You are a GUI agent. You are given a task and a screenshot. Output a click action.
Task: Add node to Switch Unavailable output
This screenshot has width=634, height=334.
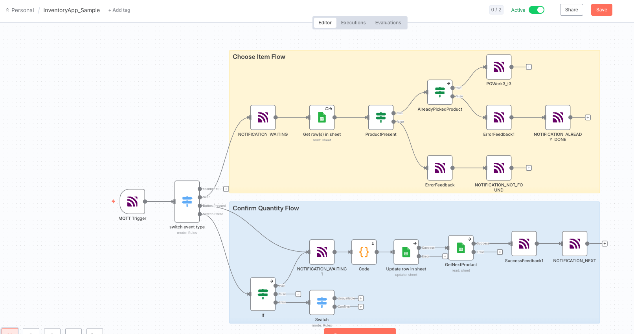click(361, 298)
